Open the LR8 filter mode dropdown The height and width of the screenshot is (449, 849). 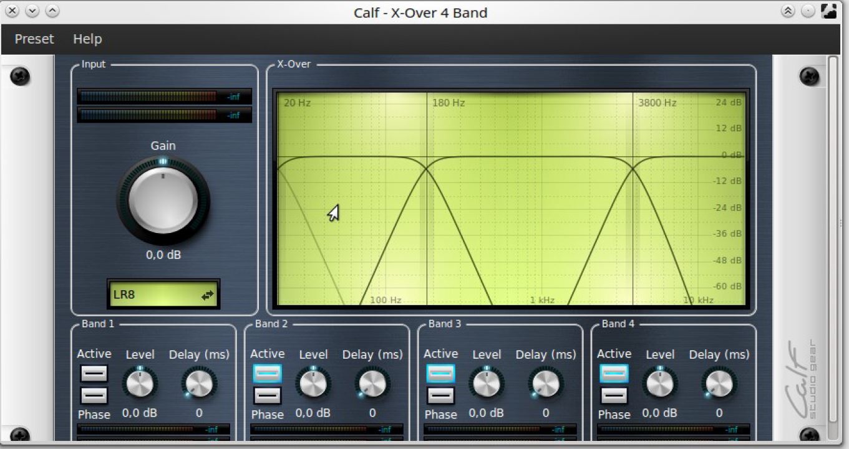coord(163,295)
